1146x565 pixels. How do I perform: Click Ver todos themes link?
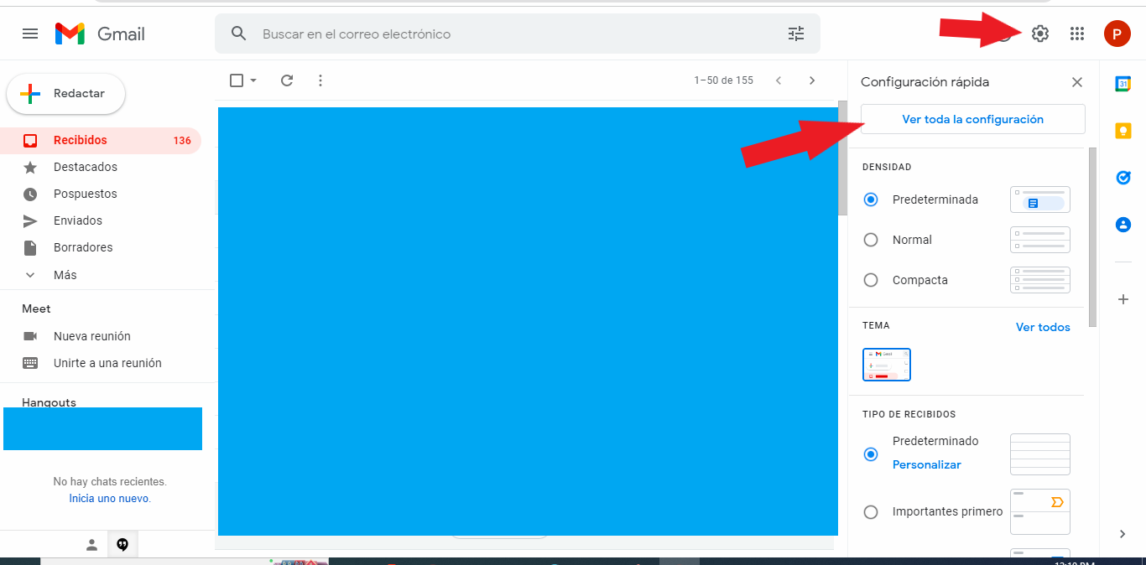pos(1043,327)
